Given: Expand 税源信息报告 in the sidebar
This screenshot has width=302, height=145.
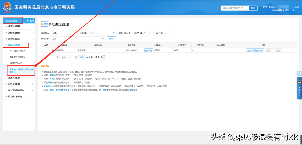Looking at the screenshot, I should (19, 78).
